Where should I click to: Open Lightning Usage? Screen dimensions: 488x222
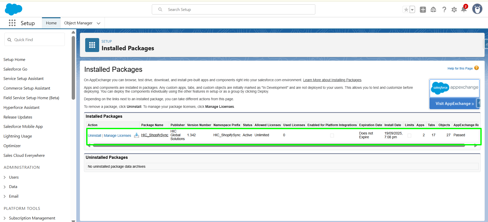18,136
